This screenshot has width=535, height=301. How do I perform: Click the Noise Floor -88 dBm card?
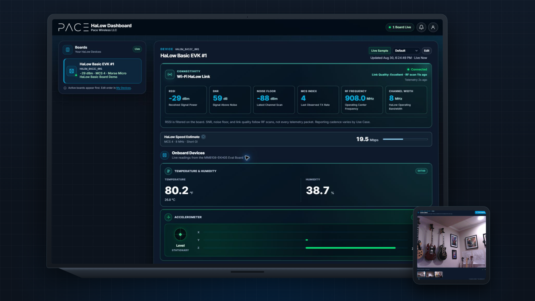pos(274,100)
